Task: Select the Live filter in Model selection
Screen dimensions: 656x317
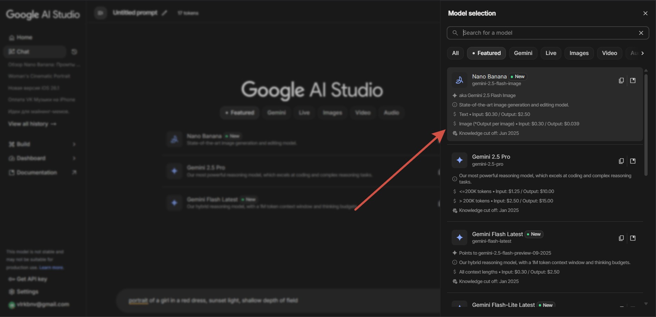Action: (551, 53)
